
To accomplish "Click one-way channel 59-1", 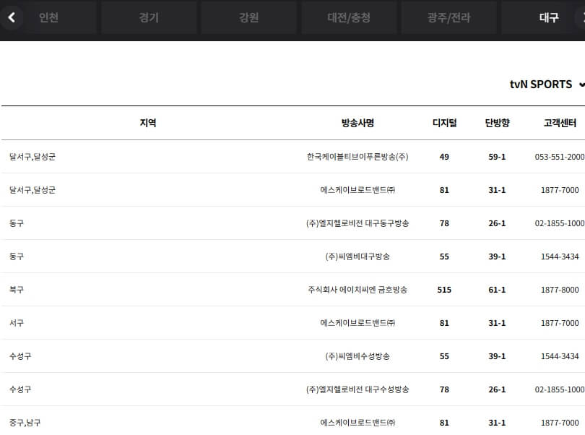I will 497,157.
